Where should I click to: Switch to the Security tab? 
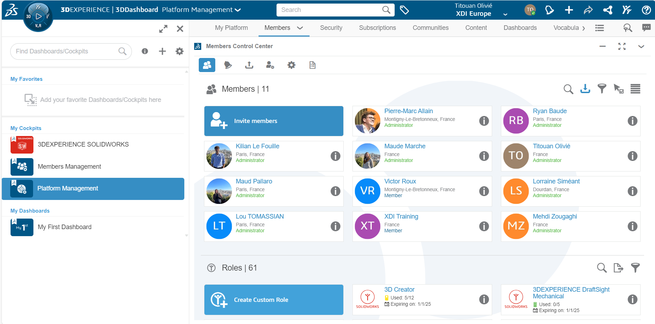331,28
